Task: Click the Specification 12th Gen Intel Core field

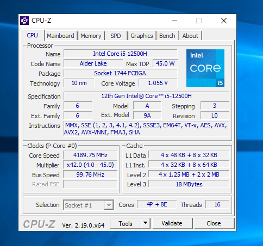Action: [146, 96]
